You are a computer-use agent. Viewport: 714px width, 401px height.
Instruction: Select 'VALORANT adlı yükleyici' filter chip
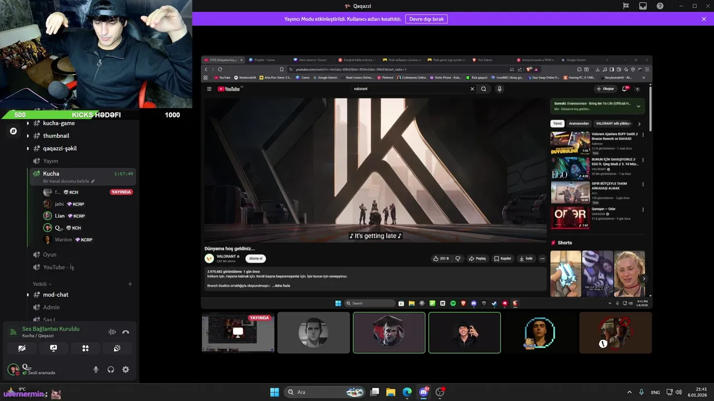(x=614, y=124)
